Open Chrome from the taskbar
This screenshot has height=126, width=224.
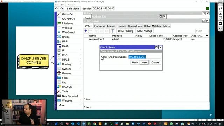(94, 124)
